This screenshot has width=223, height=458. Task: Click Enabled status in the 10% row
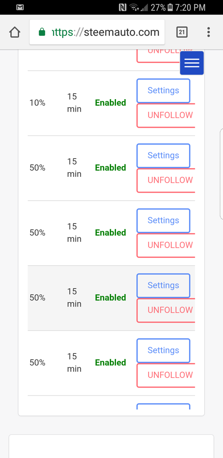point(110,103)
